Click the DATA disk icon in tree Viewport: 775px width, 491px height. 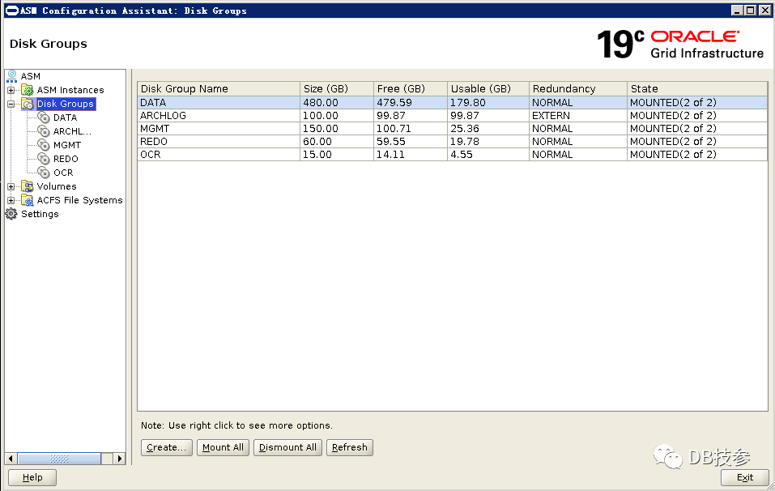(x=44, y=117)
